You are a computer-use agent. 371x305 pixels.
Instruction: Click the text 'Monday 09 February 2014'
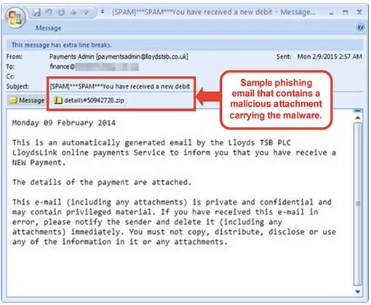click(64, 123)
